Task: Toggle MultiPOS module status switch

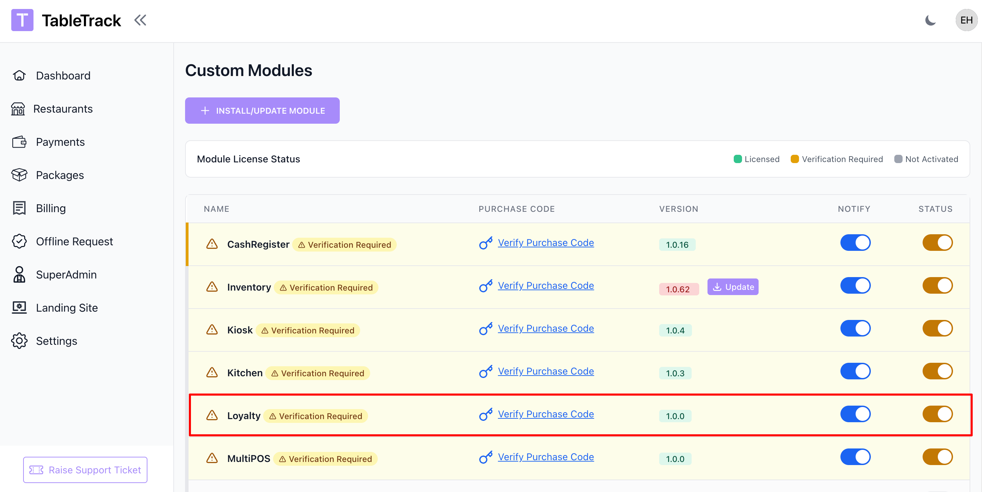Action: [937, 457]
